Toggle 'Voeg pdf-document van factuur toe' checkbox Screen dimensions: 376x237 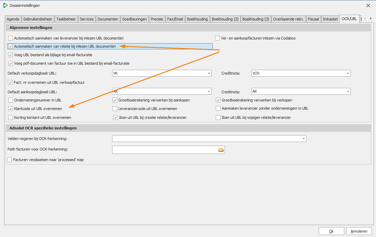[11, 63]
